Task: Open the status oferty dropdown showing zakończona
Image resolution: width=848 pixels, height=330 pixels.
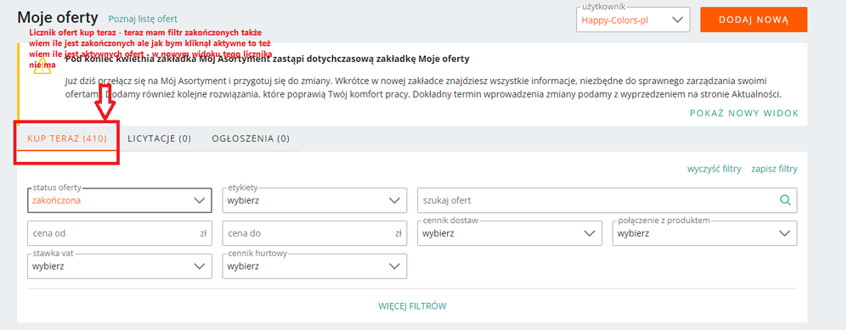Action: click(119, 200)
